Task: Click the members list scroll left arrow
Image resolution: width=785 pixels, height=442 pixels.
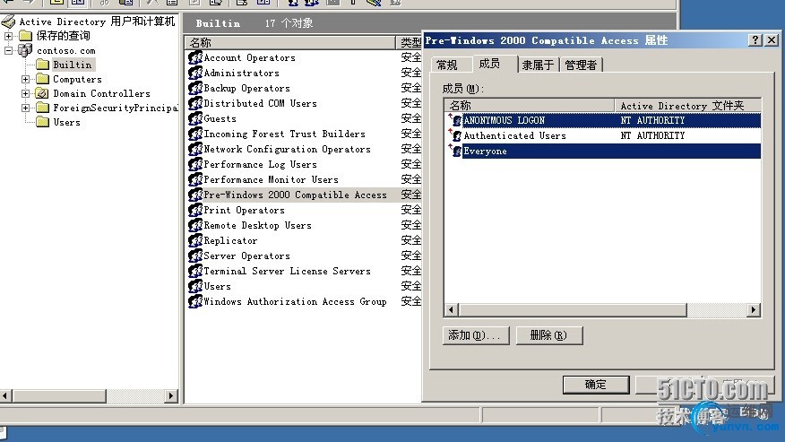Action: tap(452, 310)
